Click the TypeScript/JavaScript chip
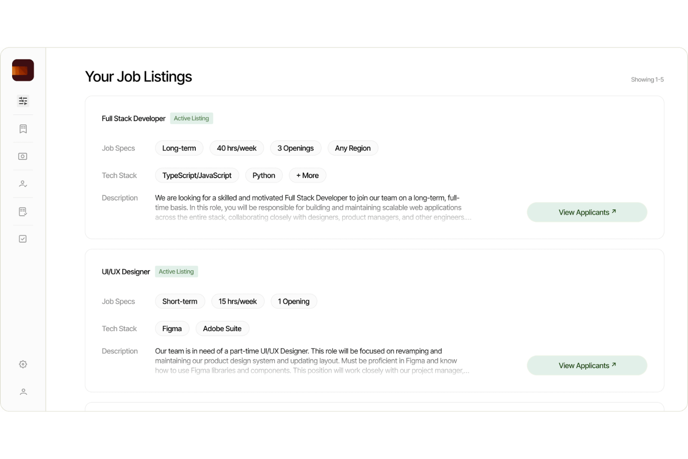This screenshot has height=459, width=688. click(197, 175)
